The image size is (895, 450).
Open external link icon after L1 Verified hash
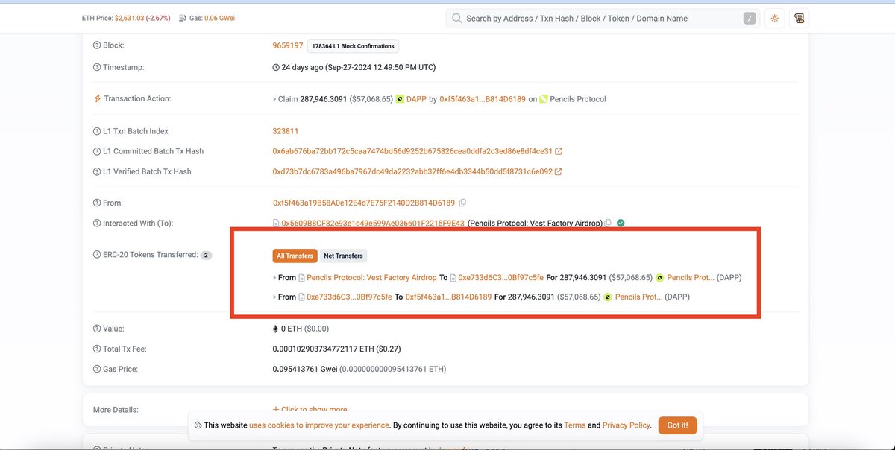559,171
